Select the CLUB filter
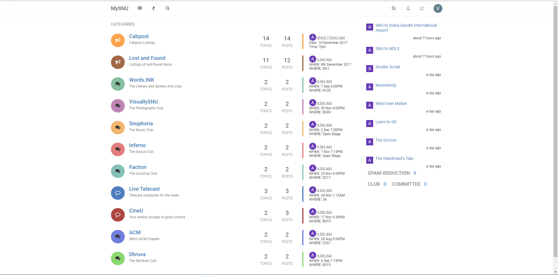The height and width of the screenshot is (275, 558). coord(373,184)
